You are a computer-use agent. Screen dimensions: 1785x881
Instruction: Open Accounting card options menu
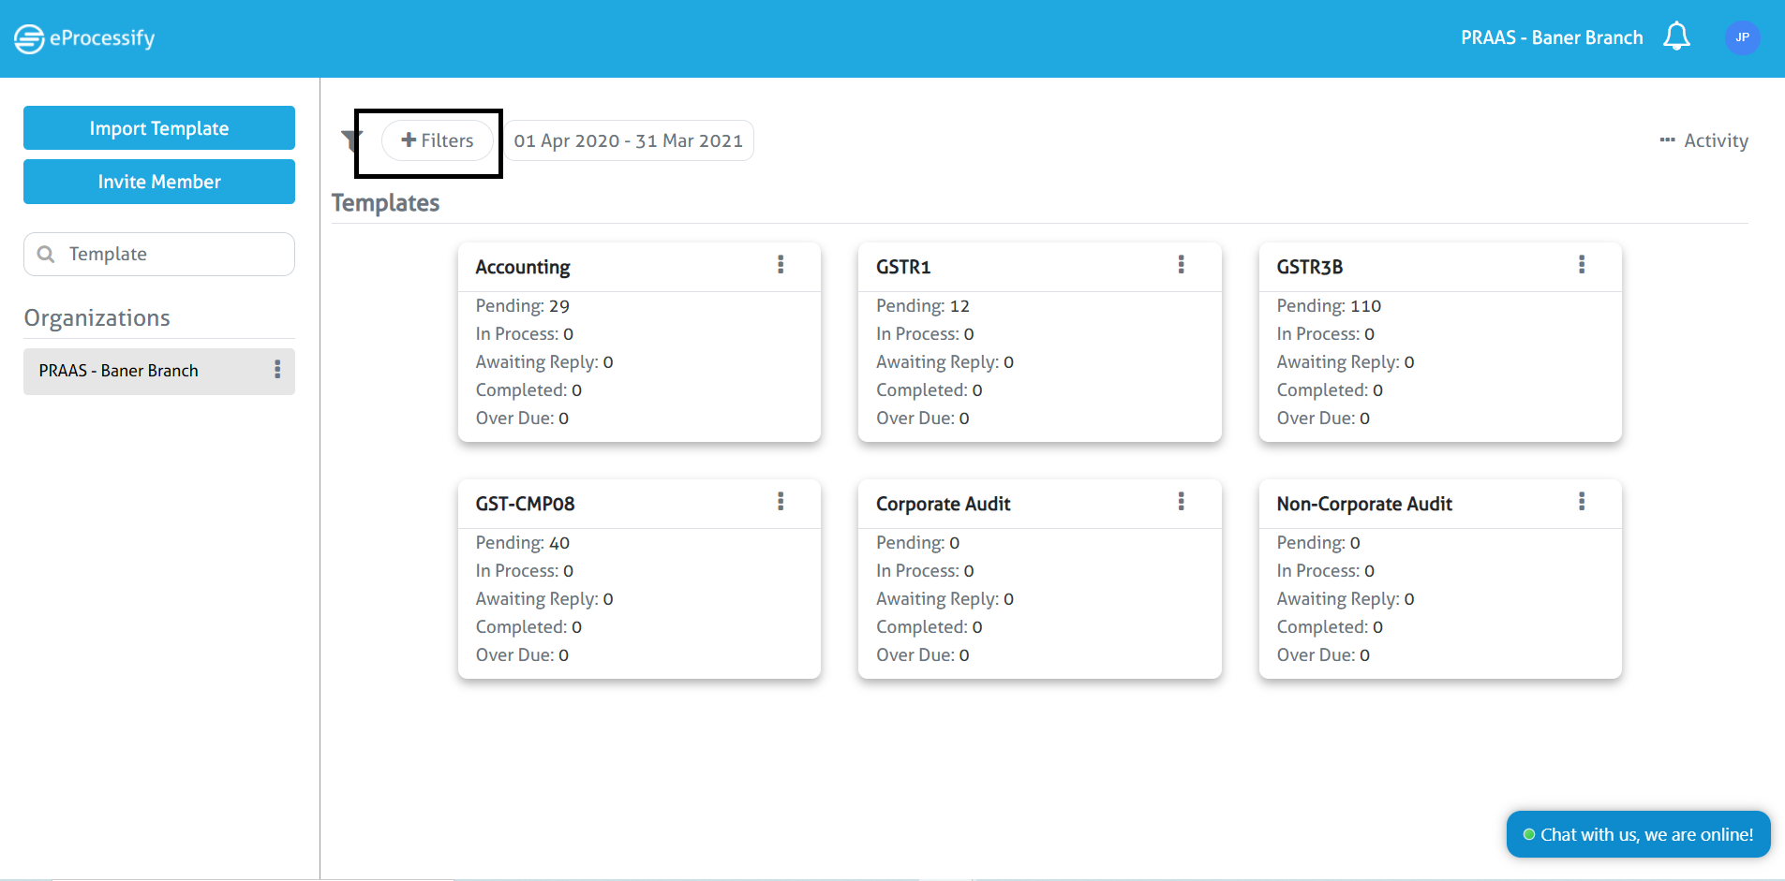click(781, 265)
